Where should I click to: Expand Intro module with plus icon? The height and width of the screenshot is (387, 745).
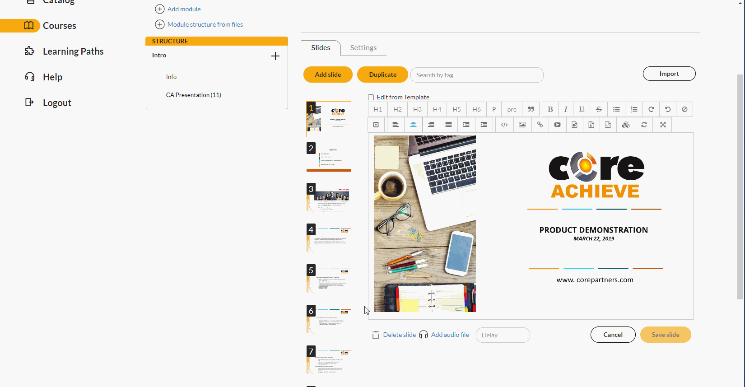[x=275, y=56]
